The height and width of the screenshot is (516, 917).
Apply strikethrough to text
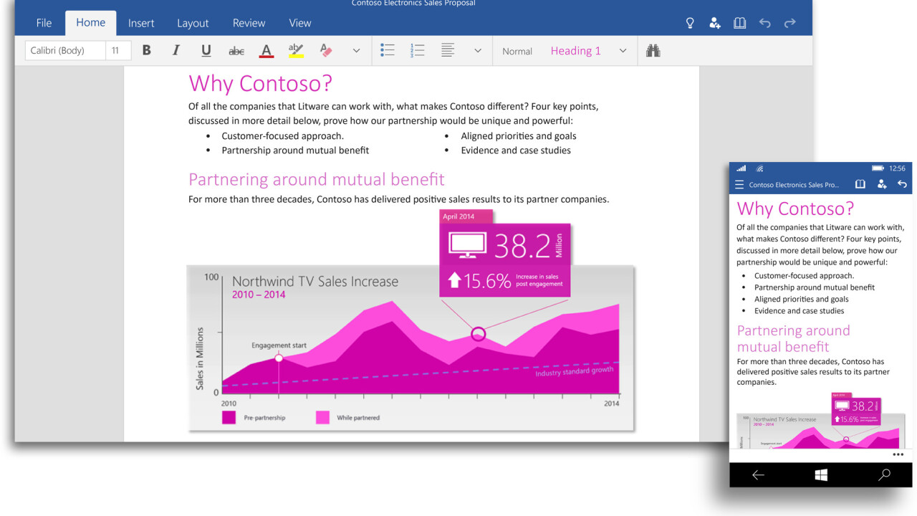coord(236,51)
